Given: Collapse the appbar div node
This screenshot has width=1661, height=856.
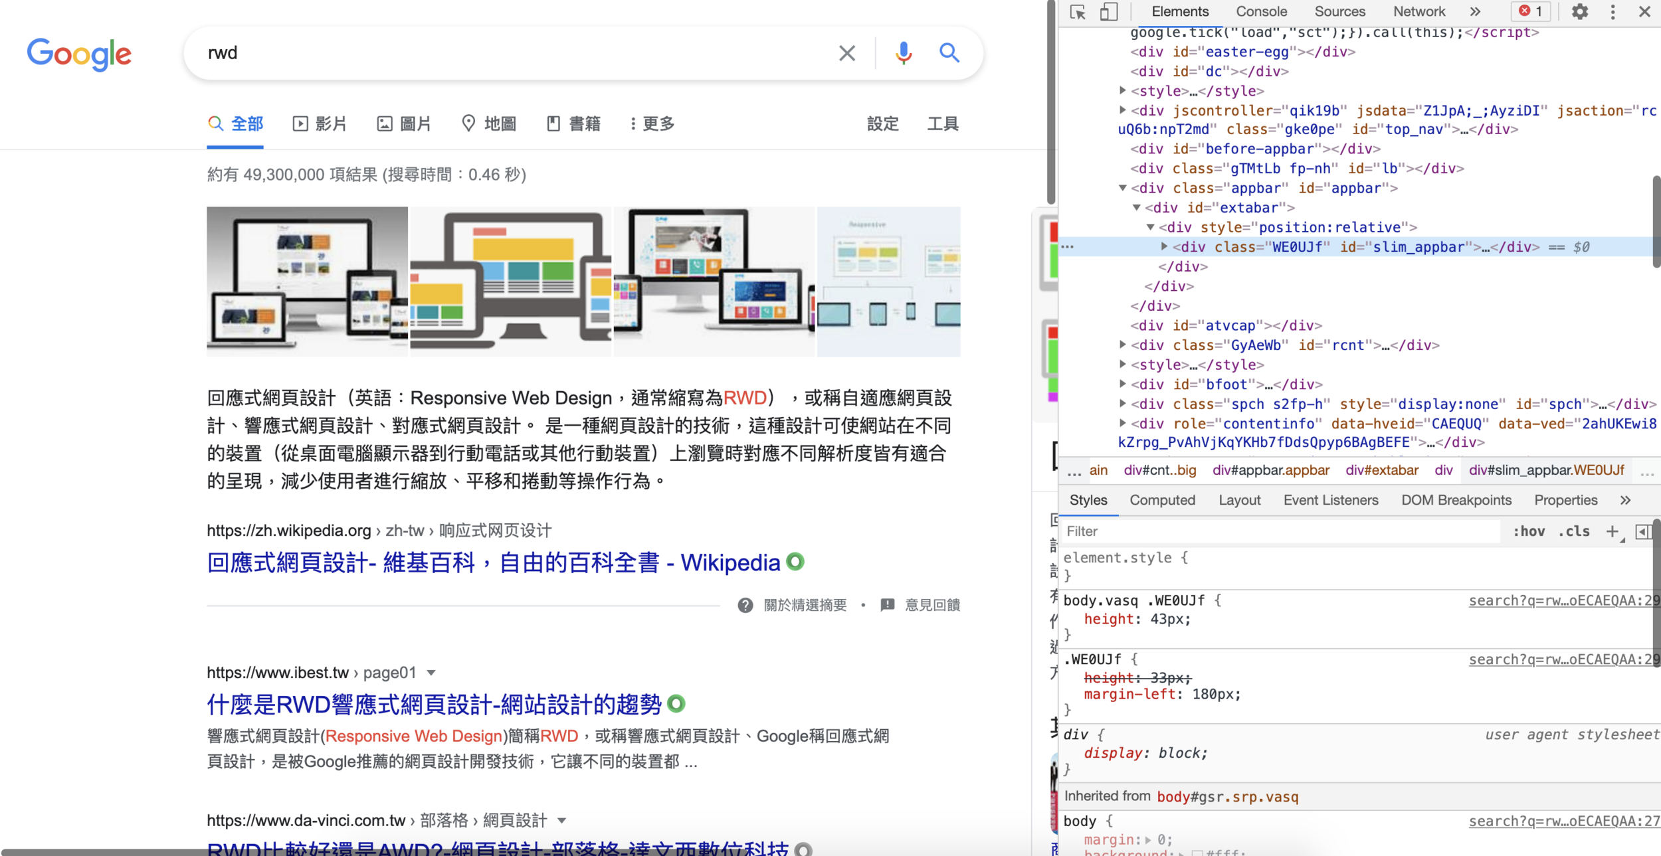Looking at the screenshot, I should [1123, 188].
